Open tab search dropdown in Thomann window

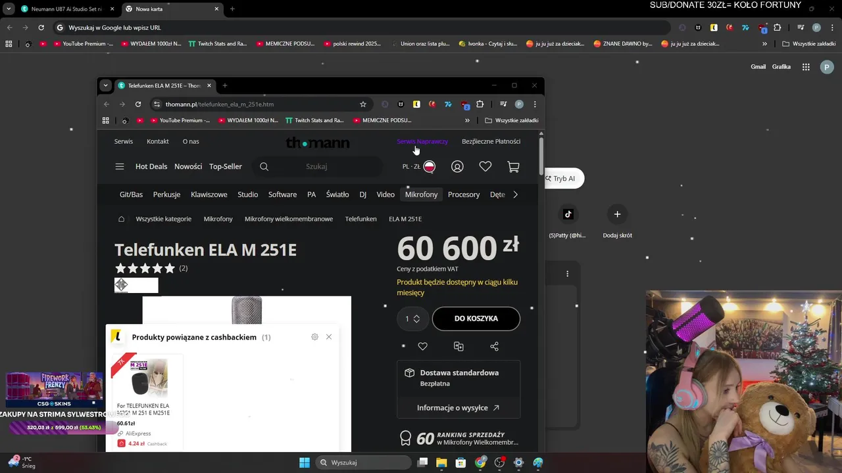[105, 85]
